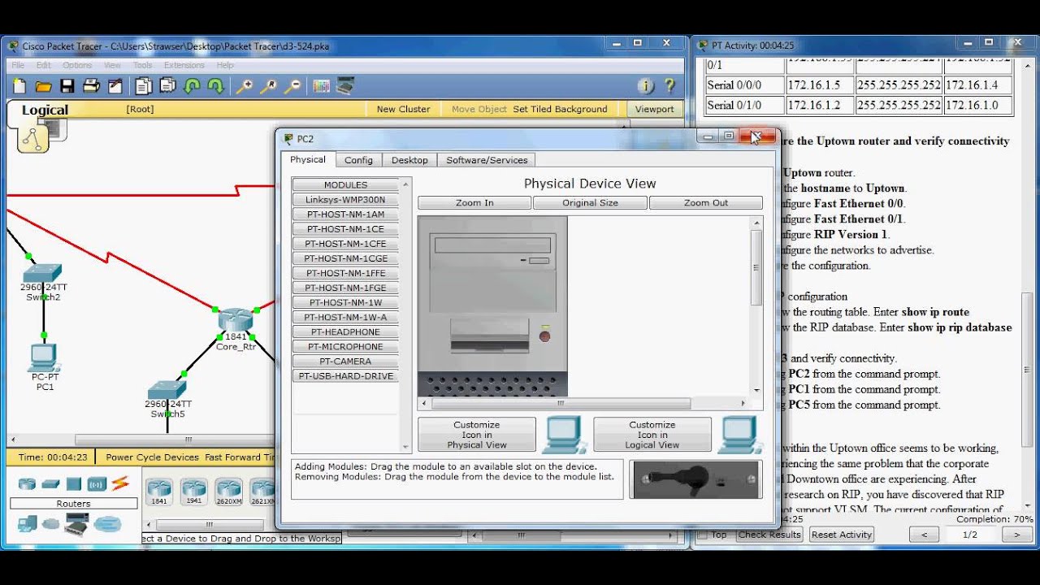Click the Viewport button
1040x585 pixels.
(x=654, y=109)
